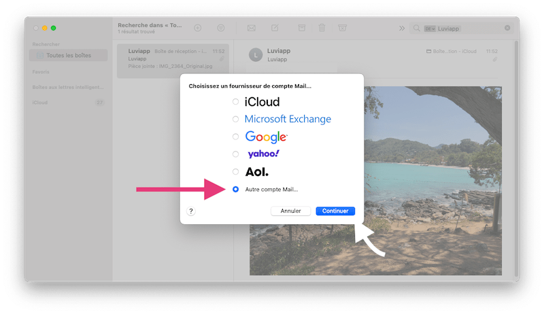
Task: Click the compose new message icon
Action: coord(275,28)
